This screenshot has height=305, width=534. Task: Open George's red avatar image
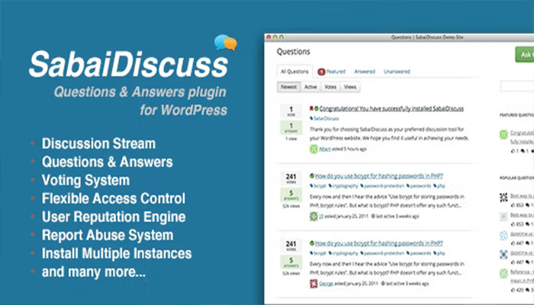point(314,284)
